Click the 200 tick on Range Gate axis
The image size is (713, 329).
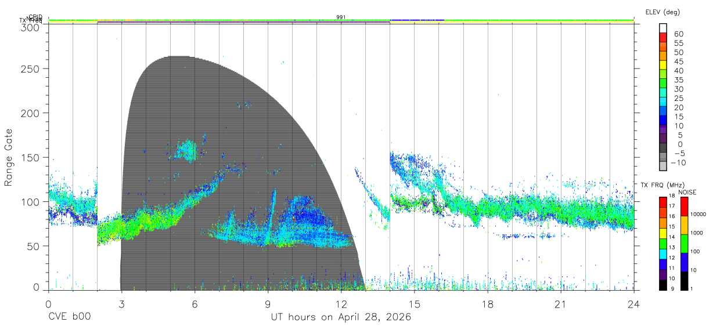(31, 113)
